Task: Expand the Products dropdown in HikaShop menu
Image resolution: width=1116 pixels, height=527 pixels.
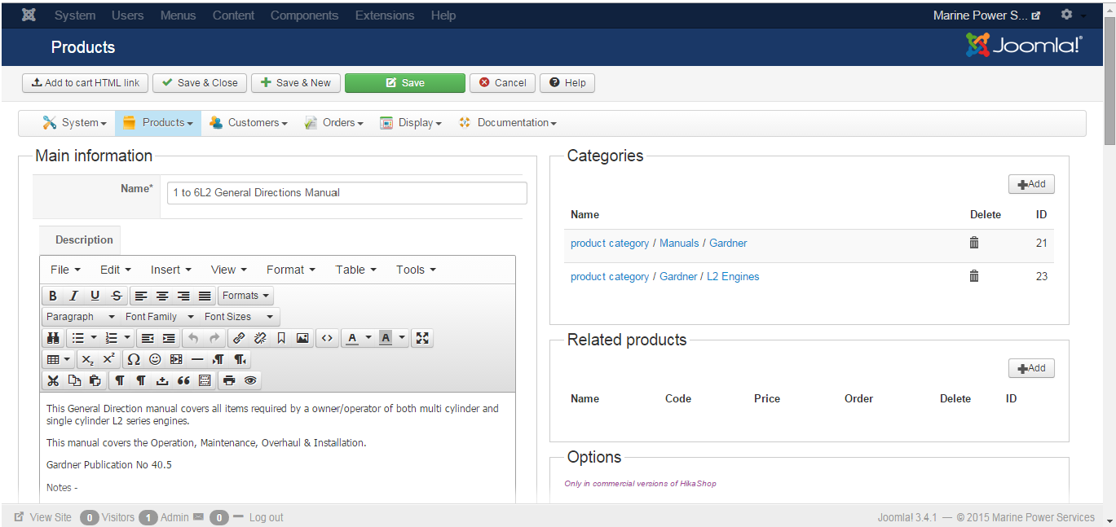Action: point(158,123)
